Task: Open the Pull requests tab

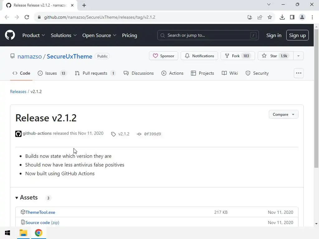Action: [x=95, y=73]
